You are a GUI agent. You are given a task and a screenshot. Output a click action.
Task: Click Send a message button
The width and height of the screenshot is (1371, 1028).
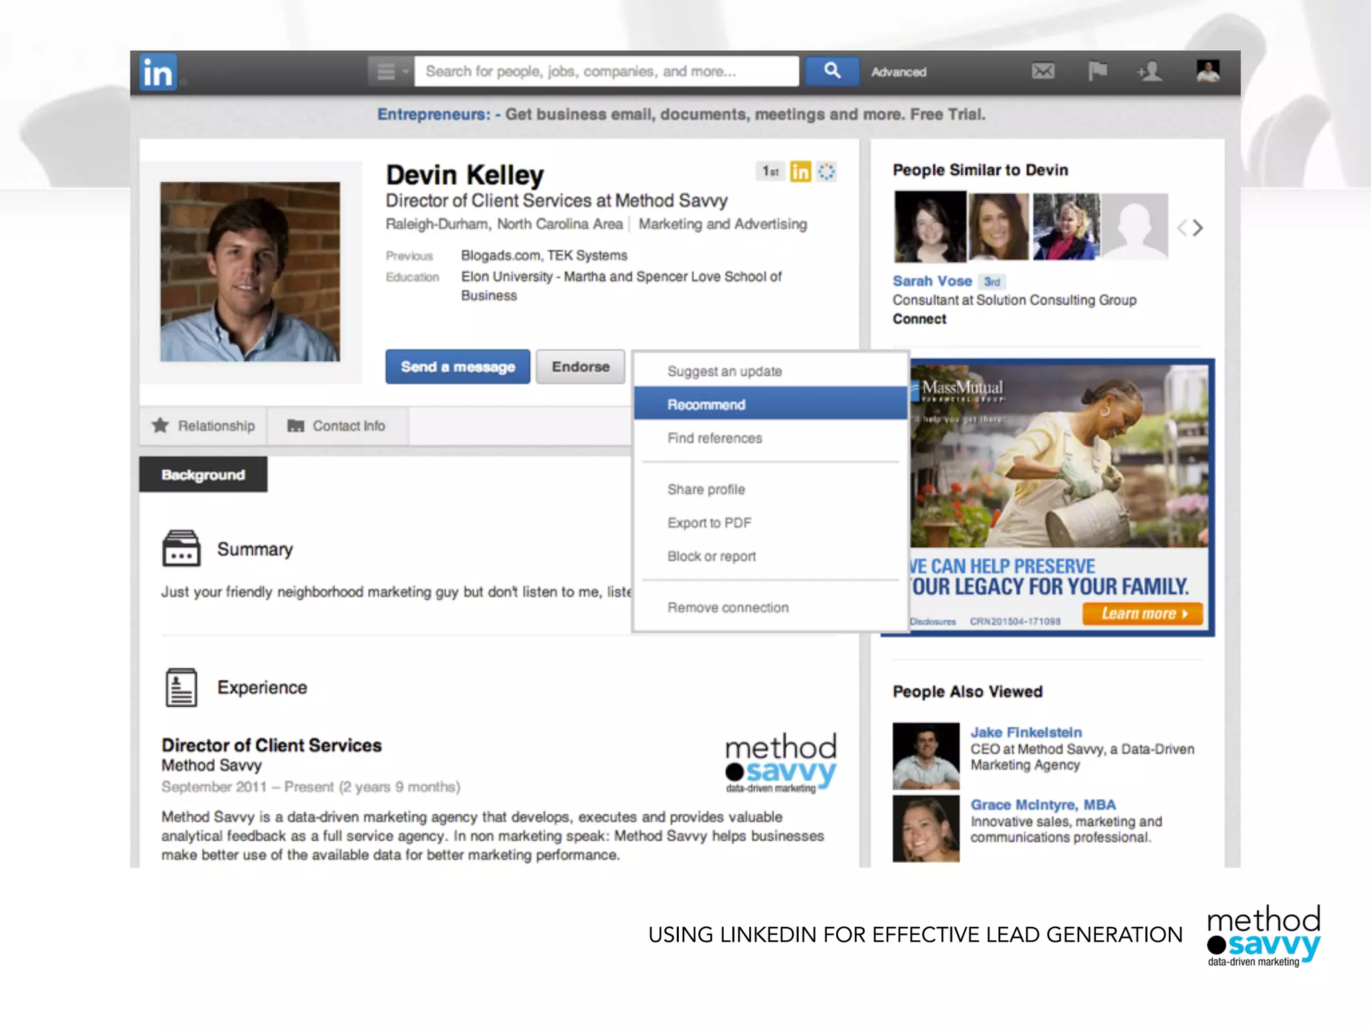(458, 367)
